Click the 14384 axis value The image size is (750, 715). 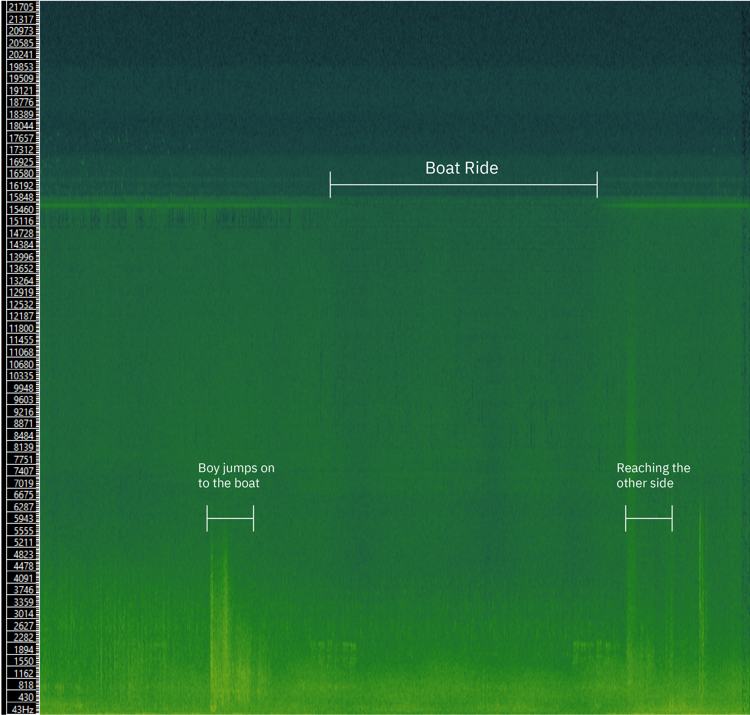[21, 245]
